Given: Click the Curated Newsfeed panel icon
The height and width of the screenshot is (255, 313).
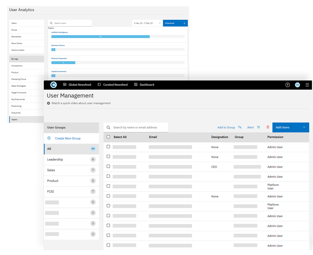Looking at the screenshot, I should coord(99,85).
